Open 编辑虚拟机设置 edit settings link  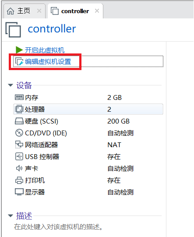coord(48,61)
